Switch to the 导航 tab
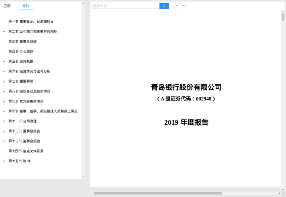 click(26, 6)
